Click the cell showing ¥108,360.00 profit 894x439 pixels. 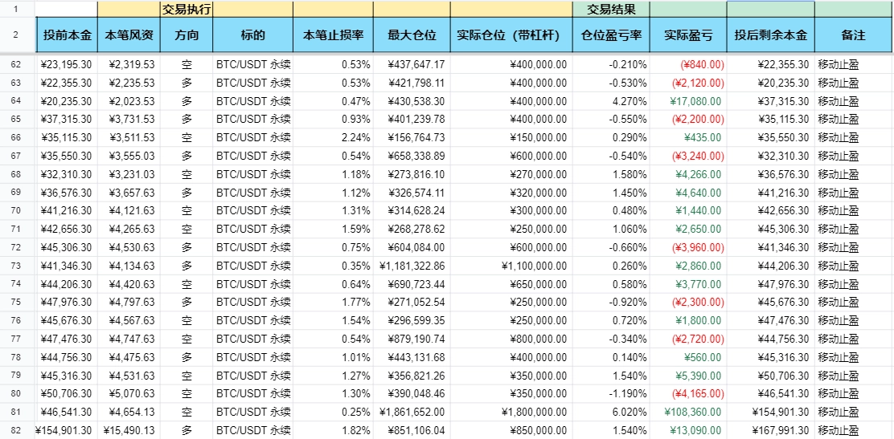[x=688, y=413]
